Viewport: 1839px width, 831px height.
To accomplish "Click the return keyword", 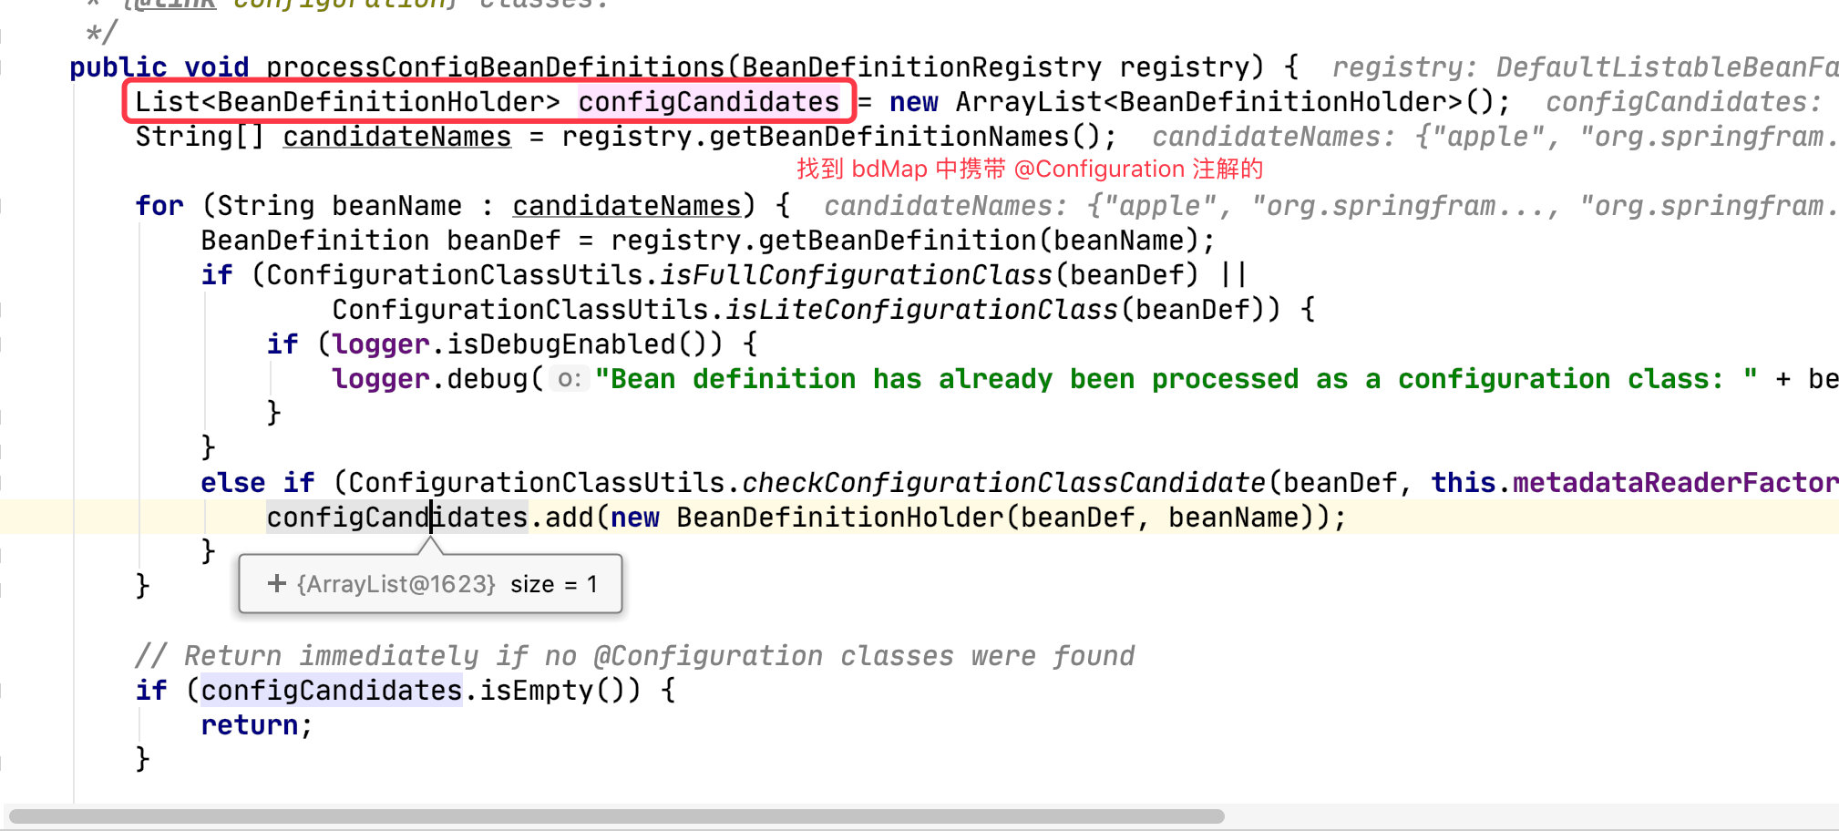I will (250, 725).
